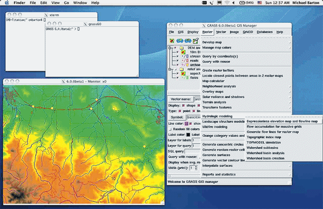Open Finder's Go menu

(x=67, y=2)
